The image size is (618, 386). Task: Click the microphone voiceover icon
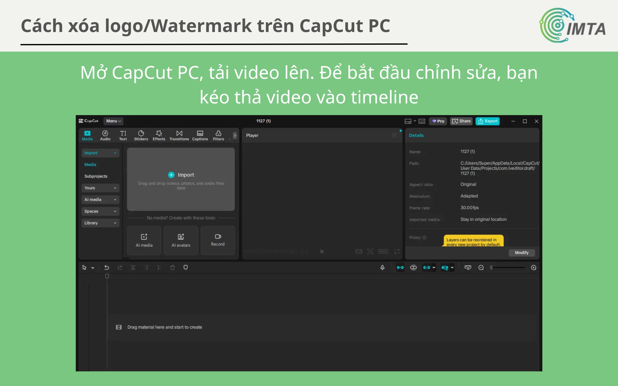coord(382,267)
